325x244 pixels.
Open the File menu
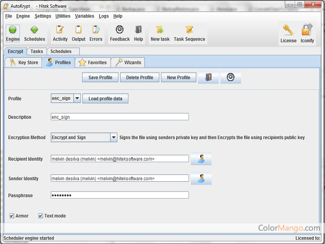(9, 16)
